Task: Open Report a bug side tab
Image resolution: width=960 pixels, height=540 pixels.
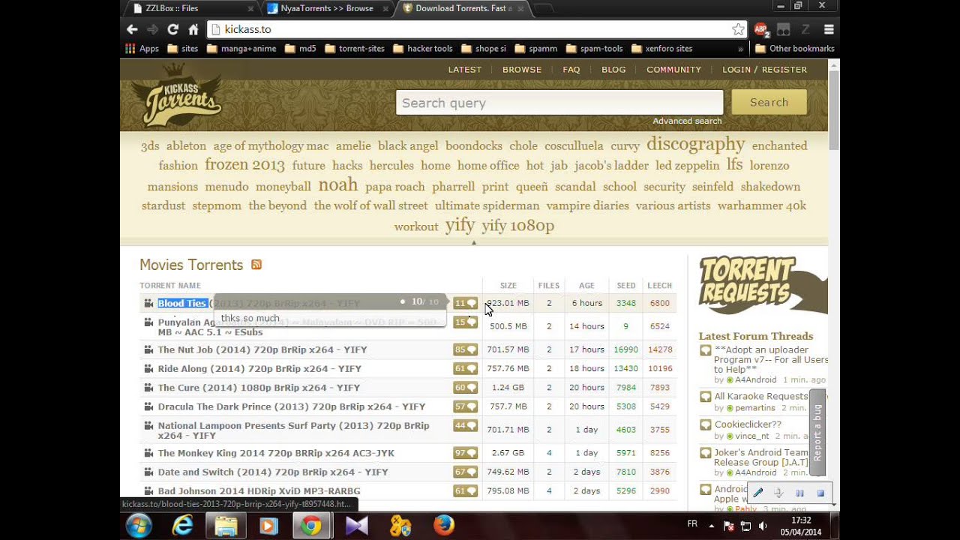Action: pyautogui.click(x=817, y=433)
